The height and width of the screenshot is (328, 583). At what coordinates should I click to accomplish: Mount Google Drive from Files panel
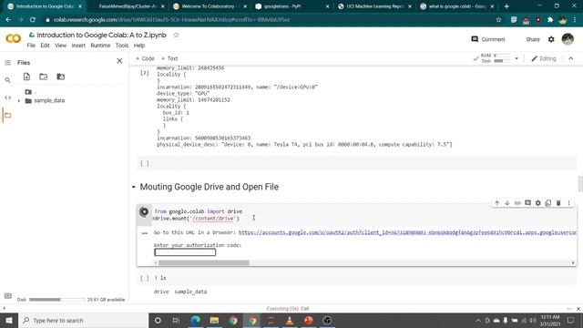[x=61, y=77]
